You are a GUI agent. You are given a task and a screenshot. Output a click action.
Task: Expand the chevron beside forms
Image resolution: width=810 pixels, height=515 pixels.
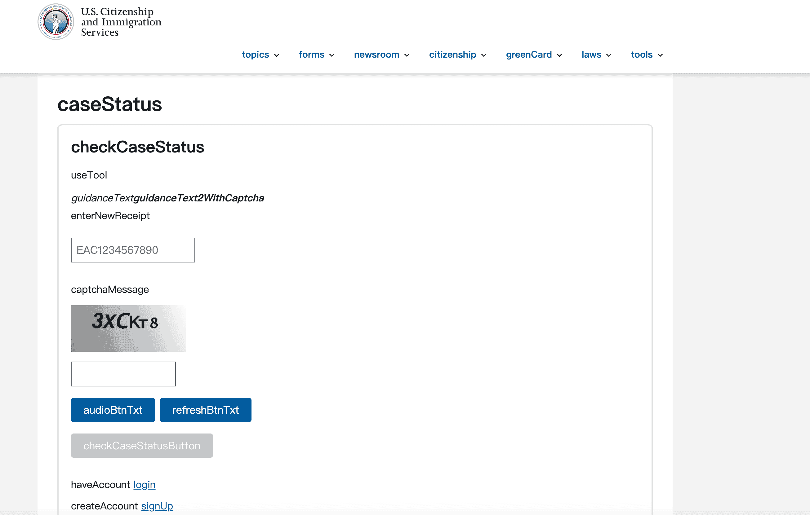click(x=332, y=55)
